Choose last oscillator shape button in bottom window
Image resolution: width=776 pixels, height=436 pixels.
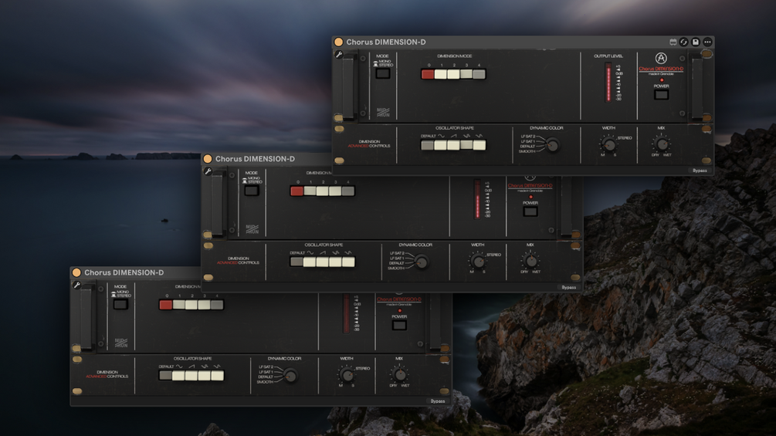click(217, 375)
